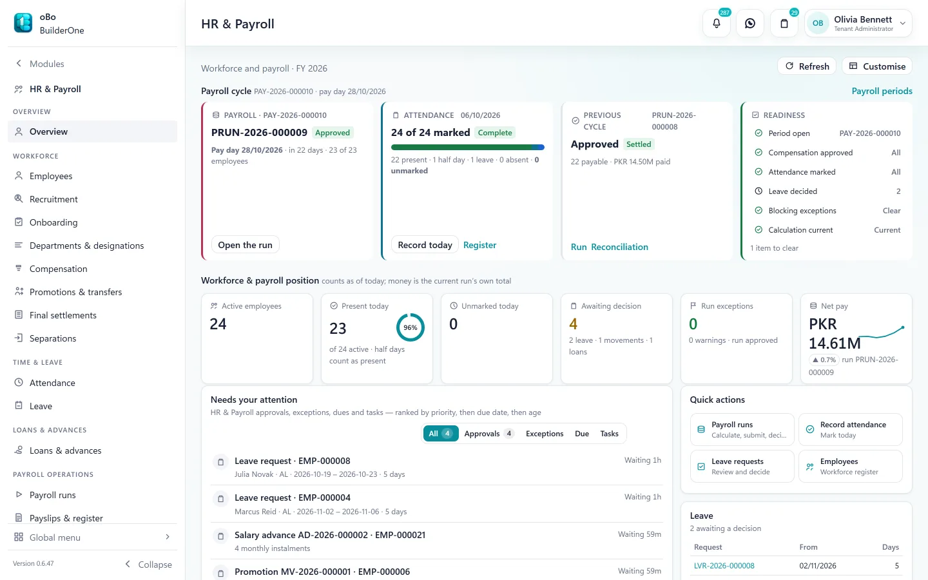Expand the Olivia Bennett account dropdown
The height and width of the screenshot is (580, 928).
(858, 23)
